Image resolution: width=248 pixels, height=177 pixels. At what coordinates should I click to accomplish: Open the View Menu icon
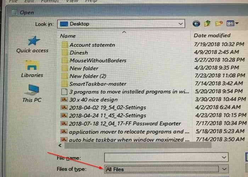(x=232, y=23)
